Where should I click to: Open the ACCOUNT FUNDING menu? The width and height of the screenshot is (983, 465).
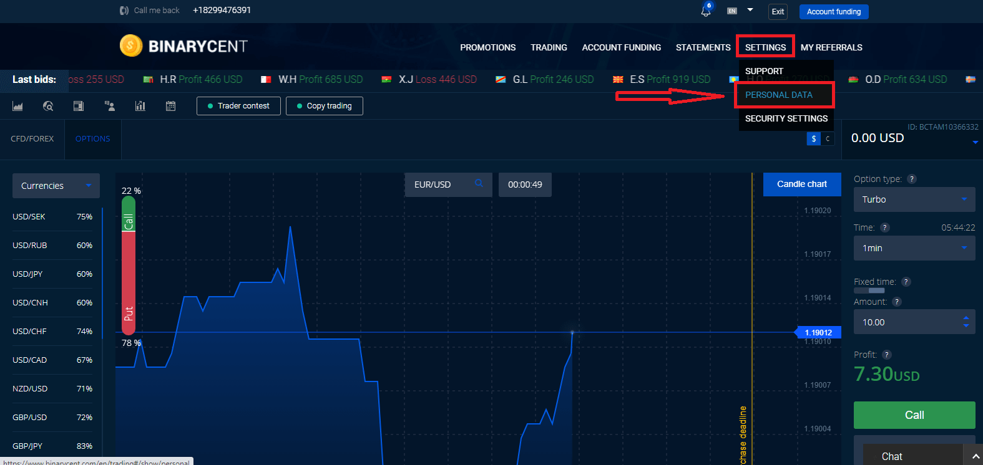pos(622,47)
